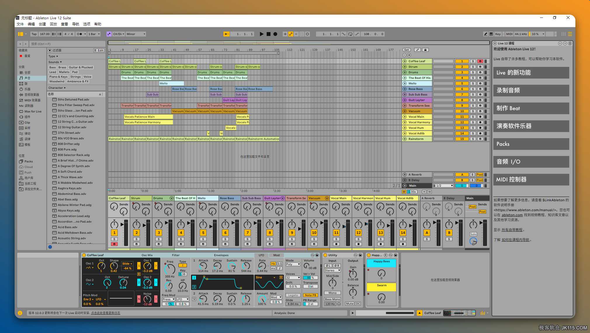Open the Poly mode dropdown
This screenshot has height=333, width=590.
293,264
